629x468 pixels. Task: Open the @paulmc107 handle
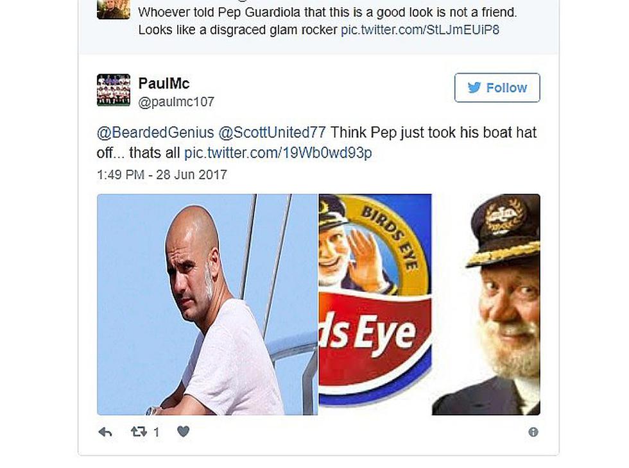tap(176, 102)
